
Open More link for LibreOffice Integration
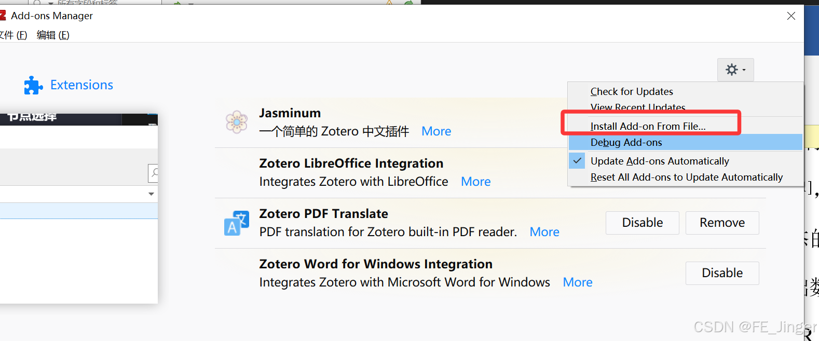coord(476,182)
